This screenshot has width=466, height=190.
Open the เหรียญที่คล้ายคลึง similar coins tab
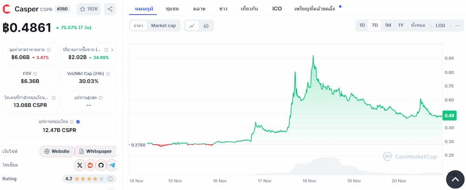point(315,9)
